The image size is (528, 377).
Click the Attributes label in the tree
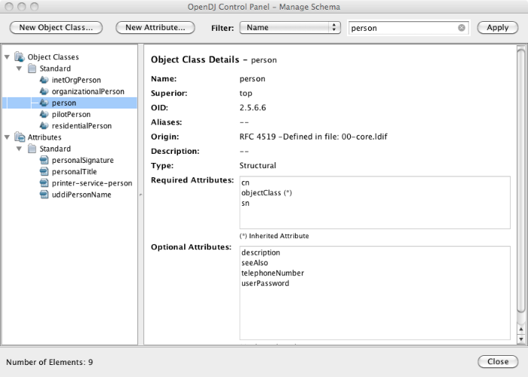tap(45, 137)
